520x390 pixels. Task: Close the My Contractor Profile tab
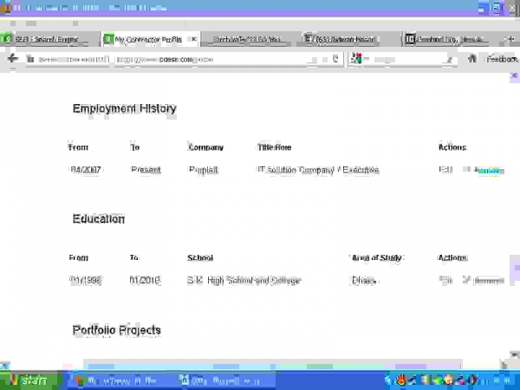pos(194,39)
